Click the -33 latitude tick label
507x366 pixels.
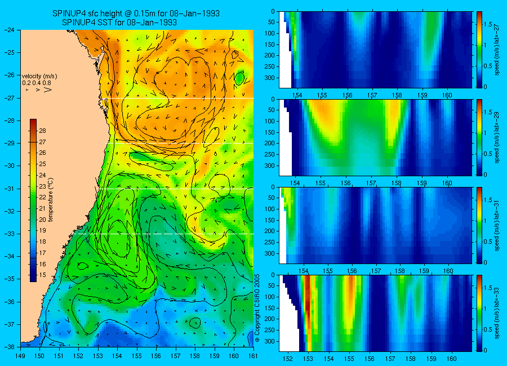(x=9, y=234)
